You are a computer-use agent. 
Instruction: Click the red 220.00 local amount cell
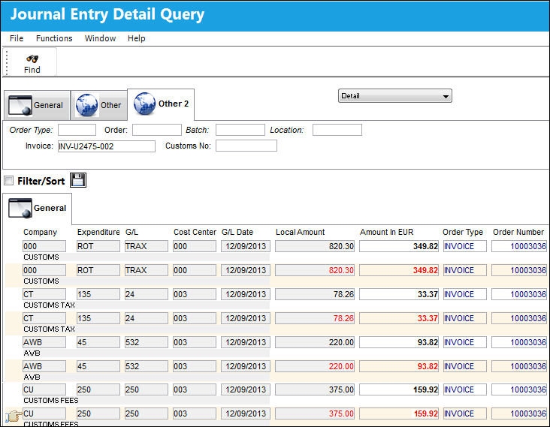(315, 366)
